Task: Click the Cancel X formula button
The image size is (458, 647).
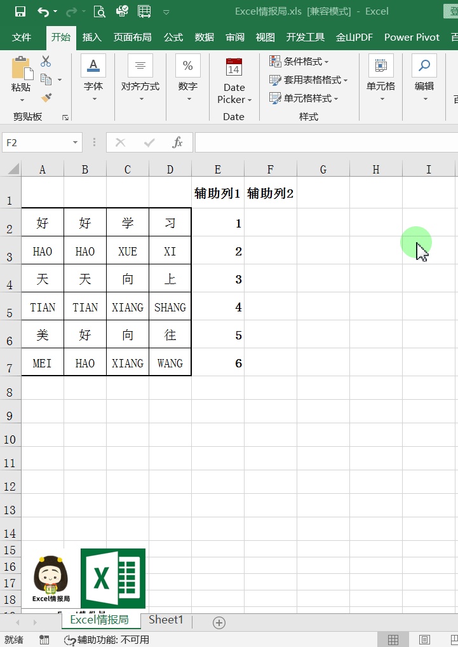Action: coord(120,143)
